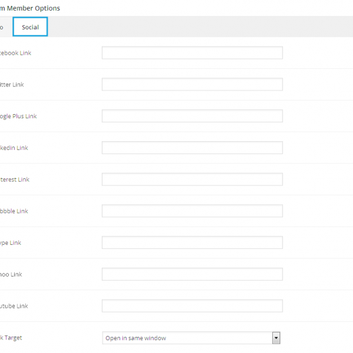Click inside the Yahoo Link input box
353x353 pixels.
[192, 274]
